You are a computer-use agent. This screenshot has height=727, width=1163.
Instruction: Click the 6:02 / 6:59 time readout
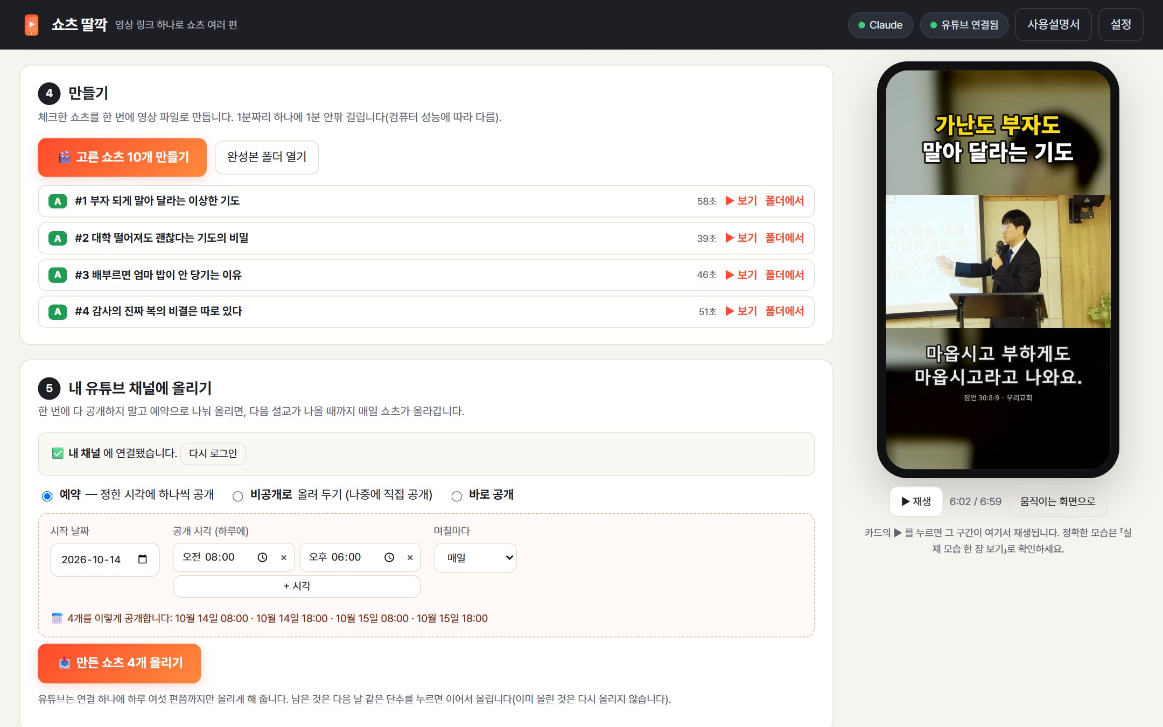pyautogui.click(x=975, y=501)
